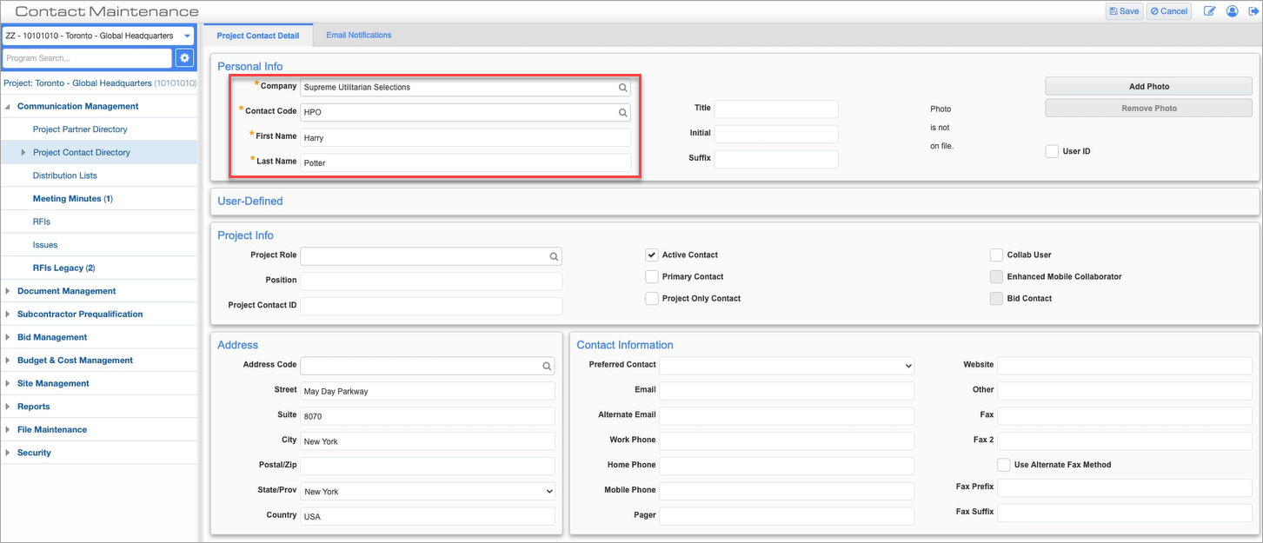Expand the Document Management section
Viewport: 1263px width, 543px height.
[x=9, y=291]
